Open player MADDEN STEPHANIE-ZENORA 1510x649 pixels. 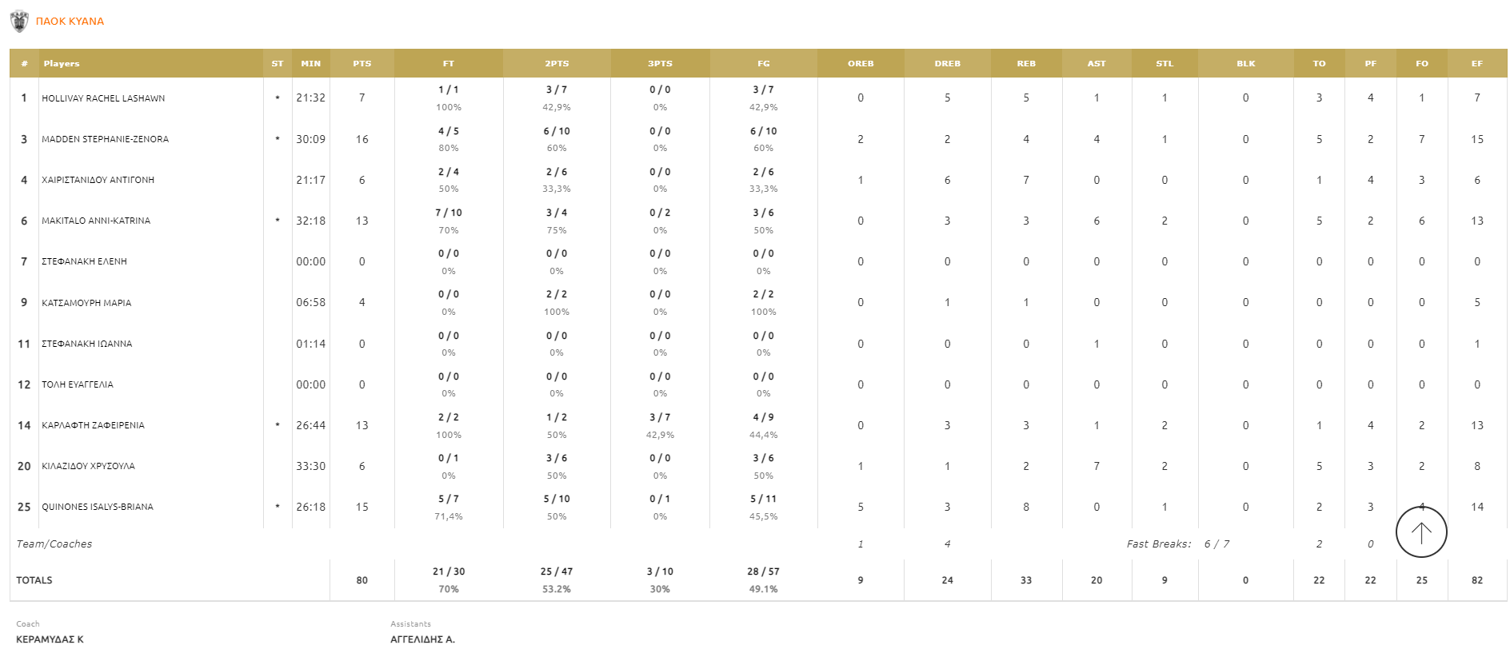pos(105,139)
